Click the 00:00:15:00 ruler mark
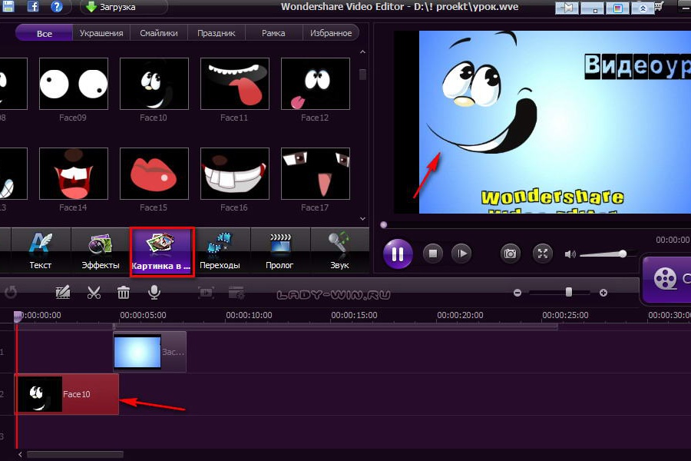The height and width of the screenshot is (461, 691). [x=354, y=316]
